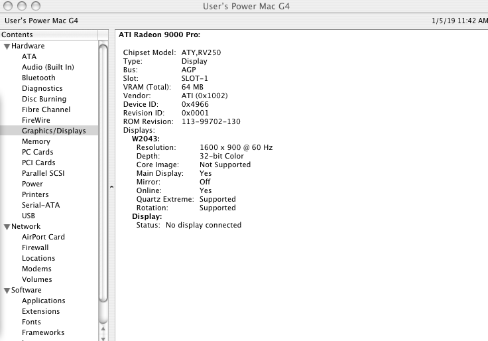This screenshot has width=488, height=341.
Task: Click the sidebar scroll up arrow
Action: (x=103, y=328)
